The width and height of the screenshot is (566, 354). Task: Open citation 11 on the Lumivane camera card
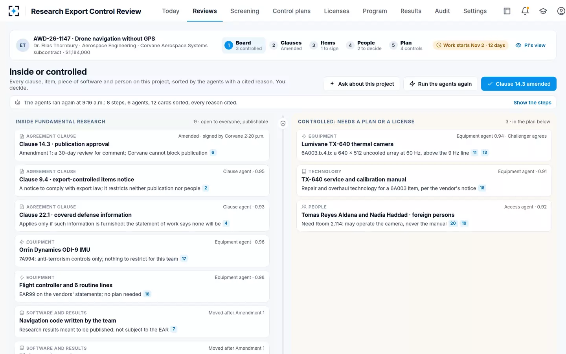pos(475,153)
